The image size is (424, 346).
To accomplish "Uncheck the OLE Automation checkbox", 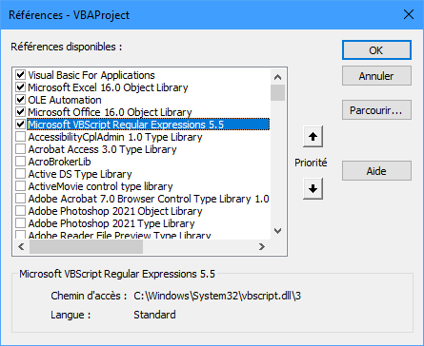I will [x=20, y=100].
